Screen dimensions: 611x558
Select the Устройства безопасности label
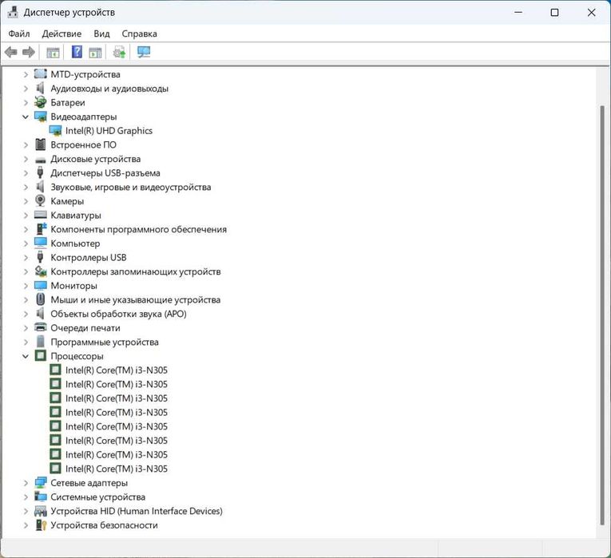click(x=104, y=525)
